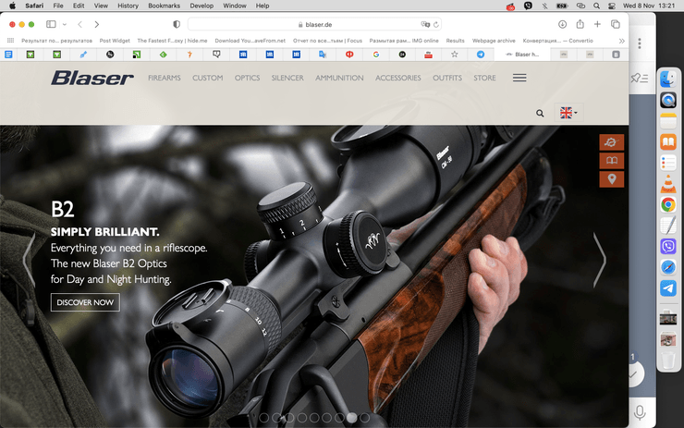The width and height of the screenshot is (684, 428).
Task: Open a new tab with plus icon
Action: click(597, 24)
